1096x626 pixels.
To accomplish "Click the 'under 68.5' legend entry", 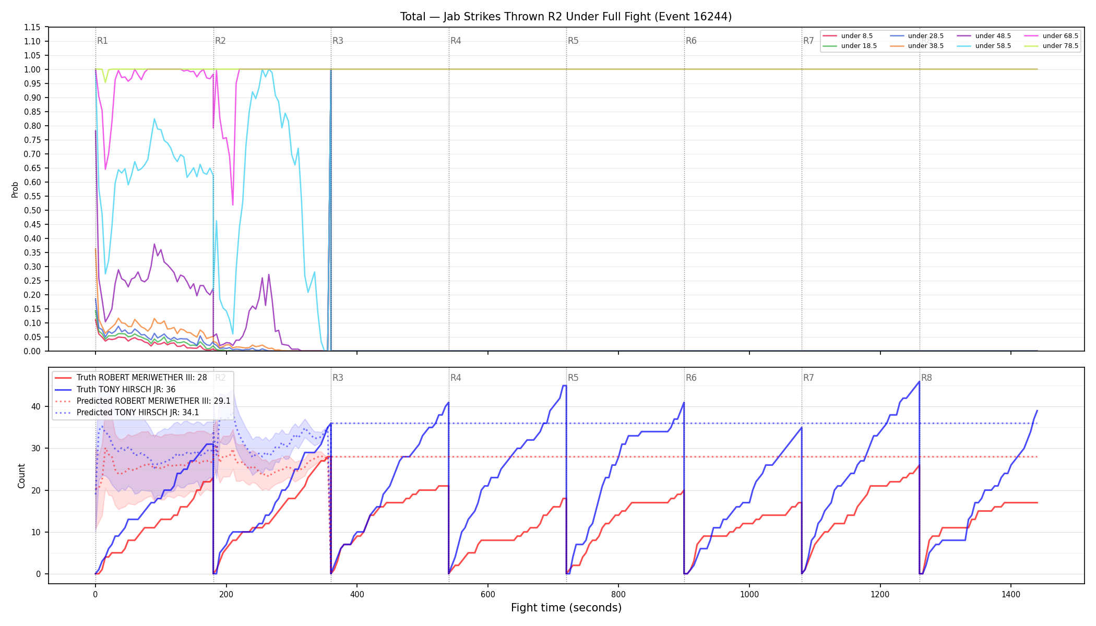I will 1051,36.
